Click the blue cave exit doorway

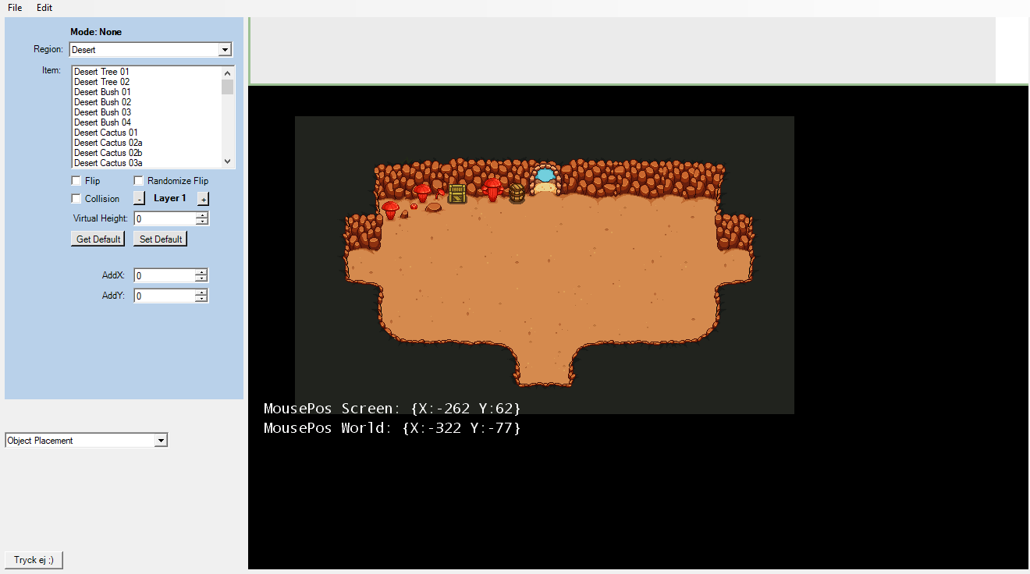pos(545,179)
